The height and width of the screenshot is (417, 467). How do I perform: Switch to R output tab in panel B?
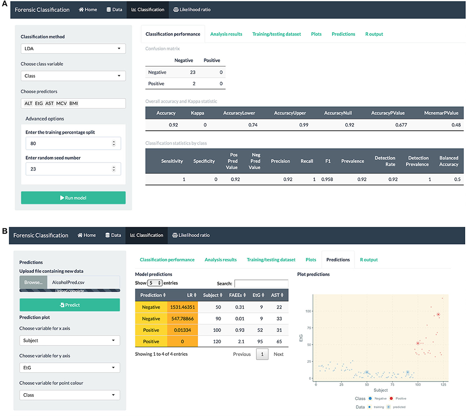(369, 260)
